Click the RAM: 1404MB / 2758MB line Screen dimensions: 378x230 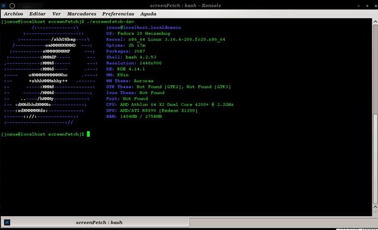tap(134, 117)
